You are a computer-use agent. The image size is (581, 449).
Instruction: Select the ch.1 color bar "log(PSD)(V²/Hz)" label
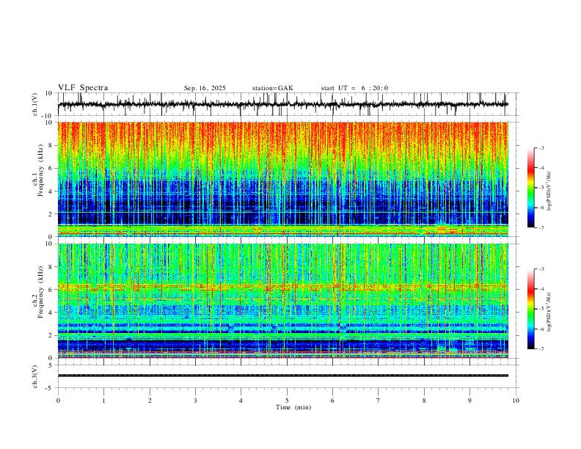click(x=549, y=191)
